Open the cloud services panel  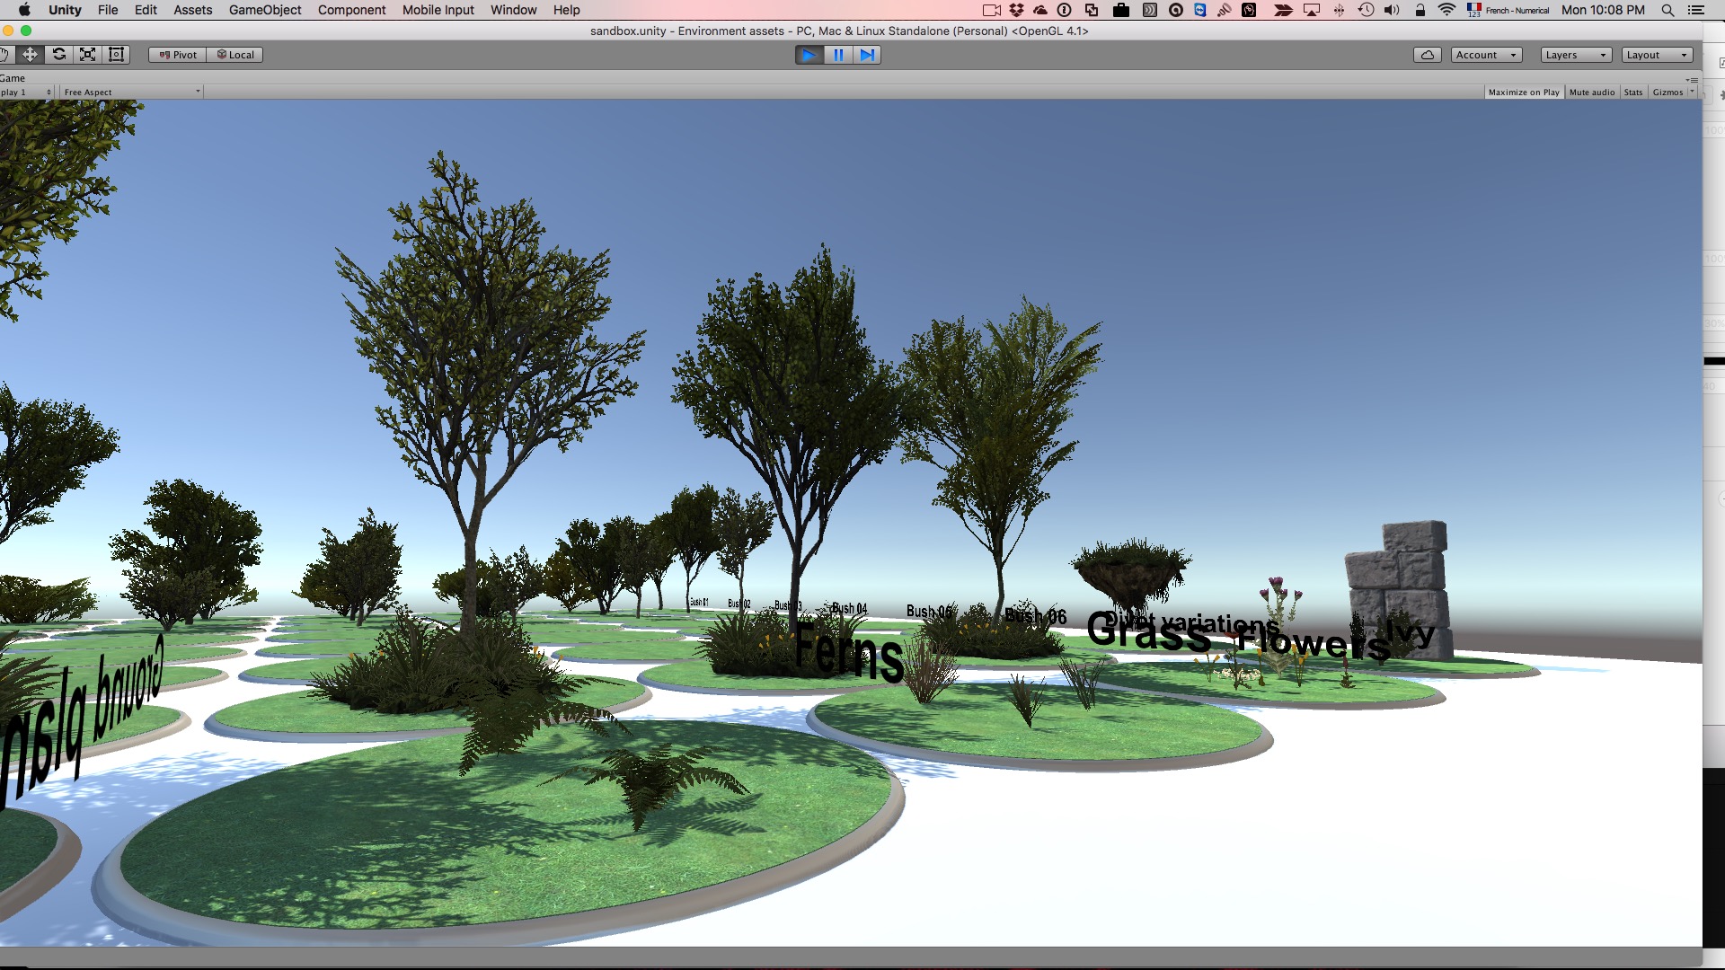point(1427,55)
